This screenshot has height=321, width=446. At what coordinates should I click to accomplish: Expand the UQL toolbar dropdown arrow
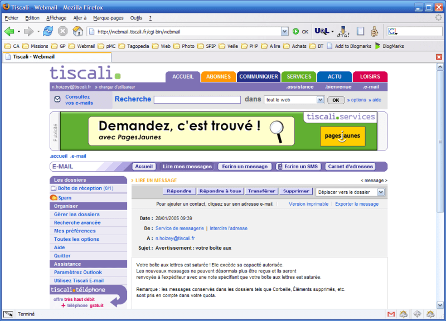[x=332, y=31]
